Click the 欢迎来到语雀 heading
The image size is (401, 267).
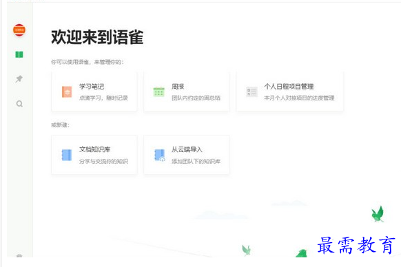tap(97, 37)
